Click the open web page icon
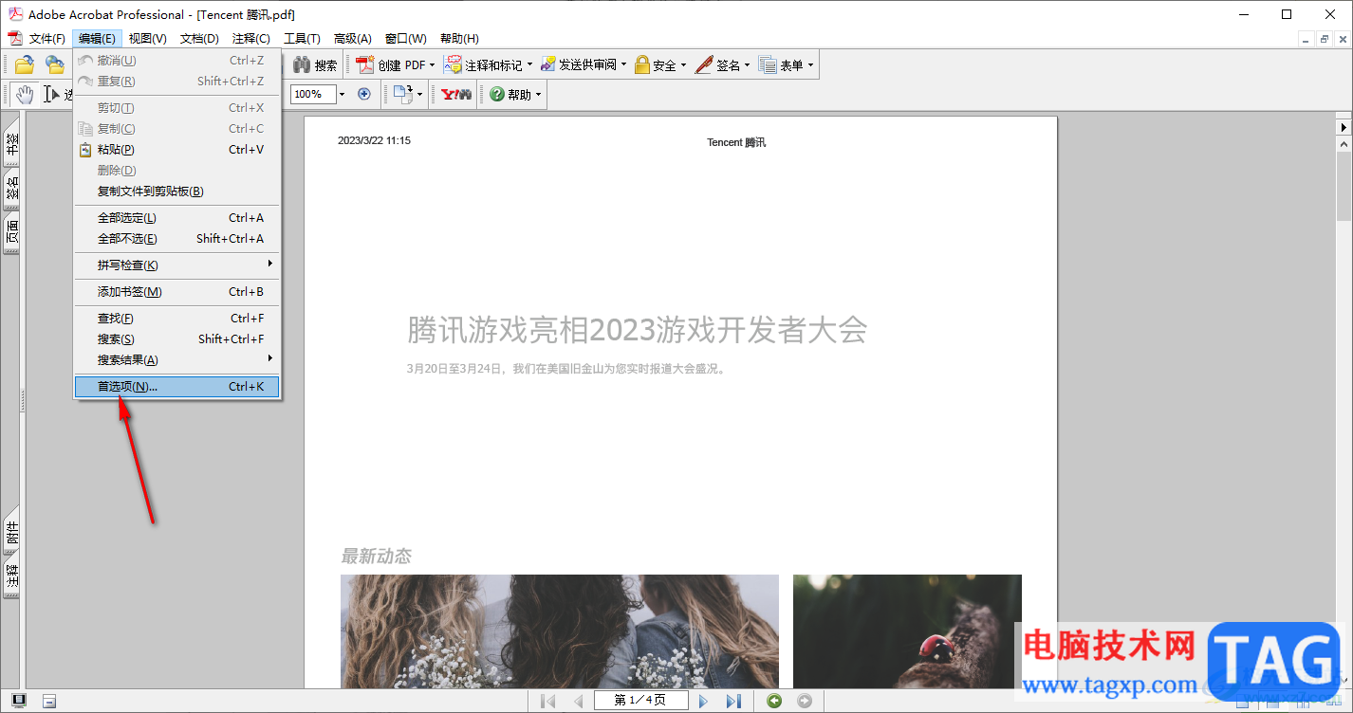 pos(55,65)
